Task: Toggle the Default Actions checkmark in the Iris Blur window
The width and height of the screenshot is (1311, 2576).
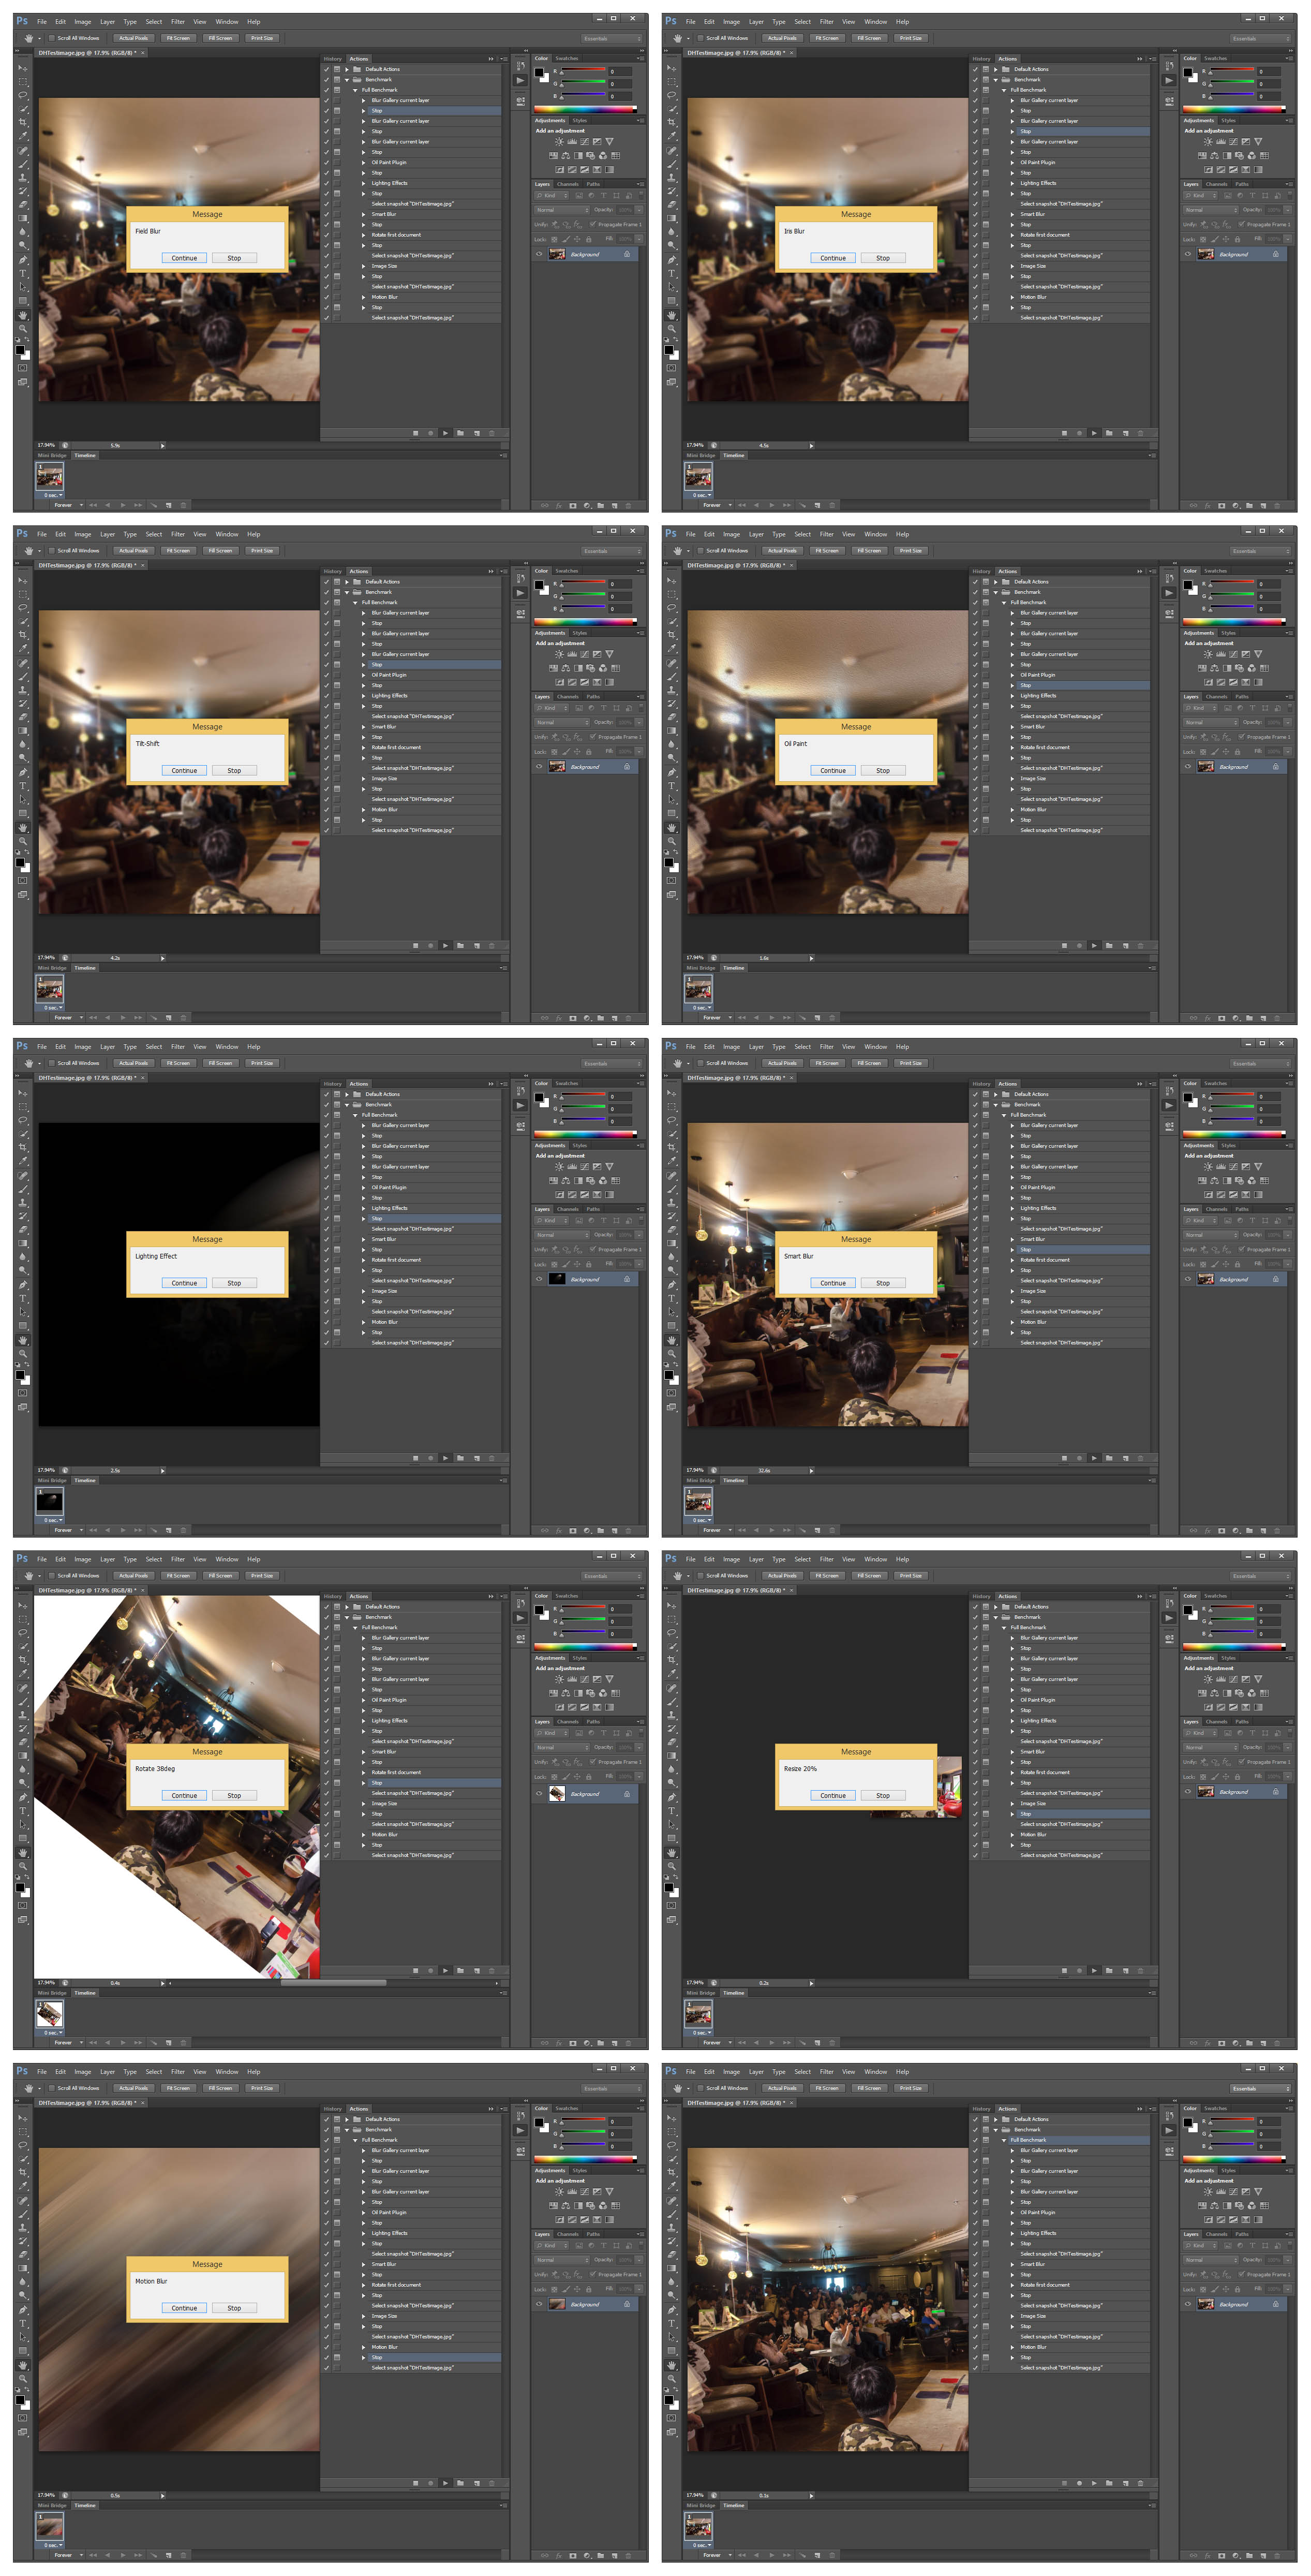Action: [975, 69]
